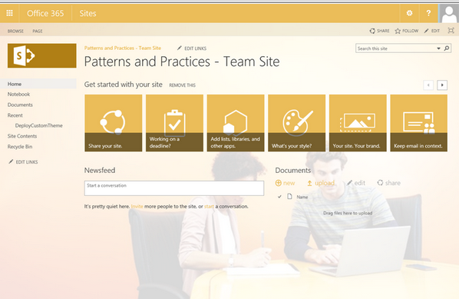Image resolution: width=459 pixels, height=299 pixels.
Task: Expand the search scope dropdown arrow
Action: [x=438, y=48]
